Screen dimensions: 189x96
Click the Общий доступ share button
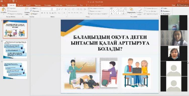pos(182,5)
